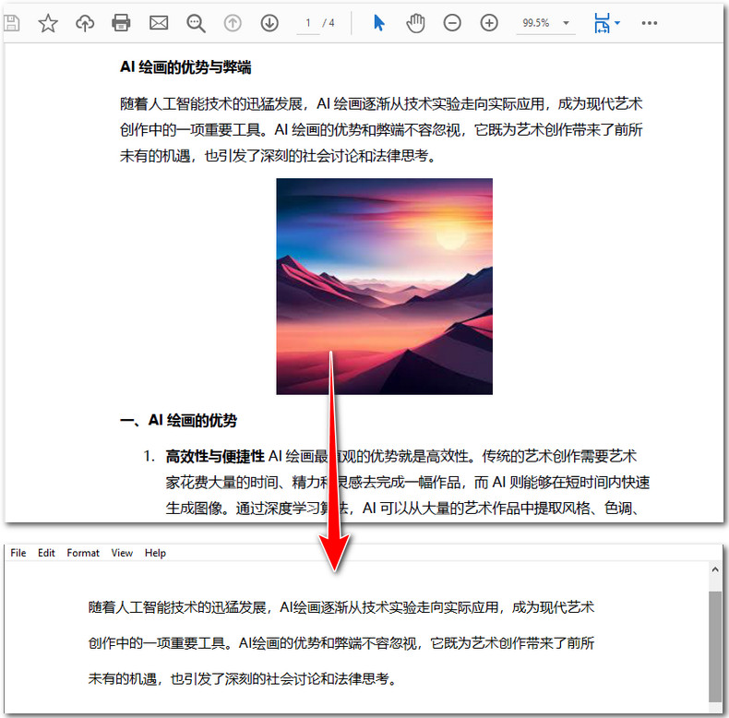
Task: Click Notepad line starting '创作中的一项重要工具'
Action: pos(341,643)
